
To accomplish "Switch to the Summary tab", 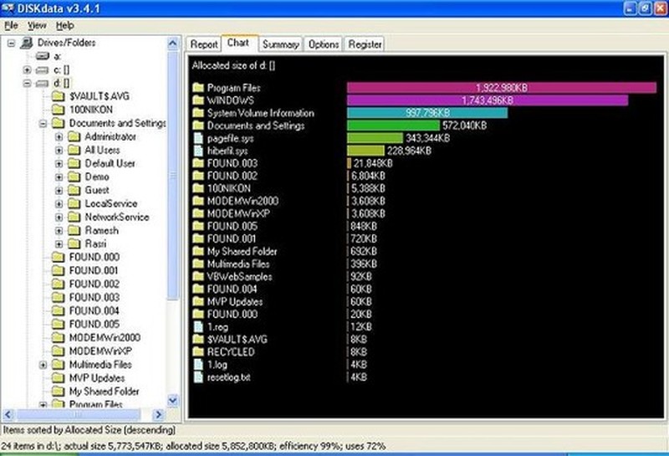I will pos(280,44).
